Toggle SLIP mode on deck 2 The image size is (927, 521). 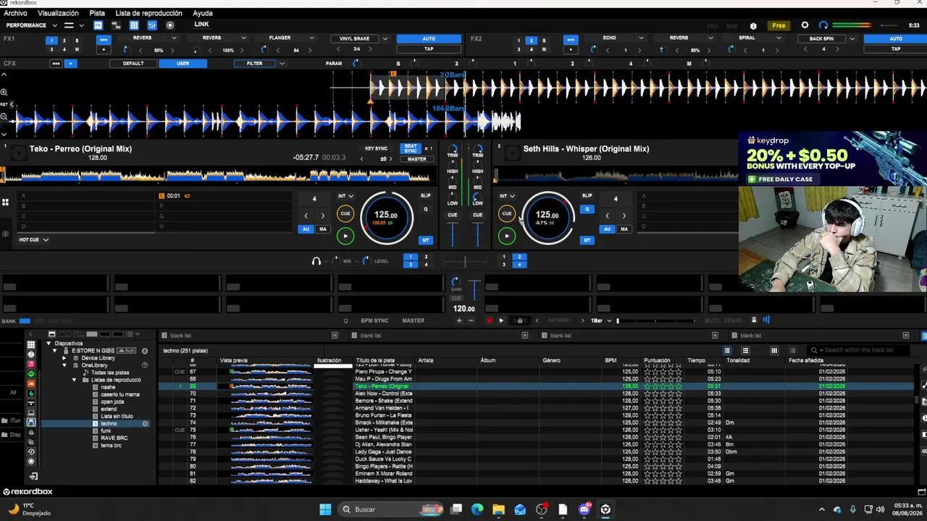point(587,195)
